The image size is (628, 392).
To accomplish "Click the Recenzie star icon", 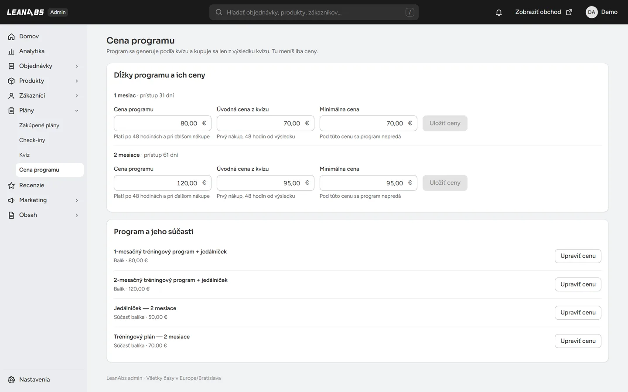I will [x=11, y=186].
